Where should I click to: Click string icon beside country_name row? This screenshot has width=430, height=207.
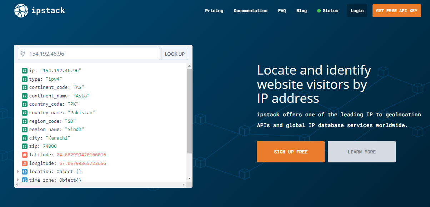click(25, 113)
